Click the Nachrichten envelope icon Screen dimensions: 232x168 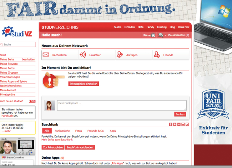[x=46, y=55]
